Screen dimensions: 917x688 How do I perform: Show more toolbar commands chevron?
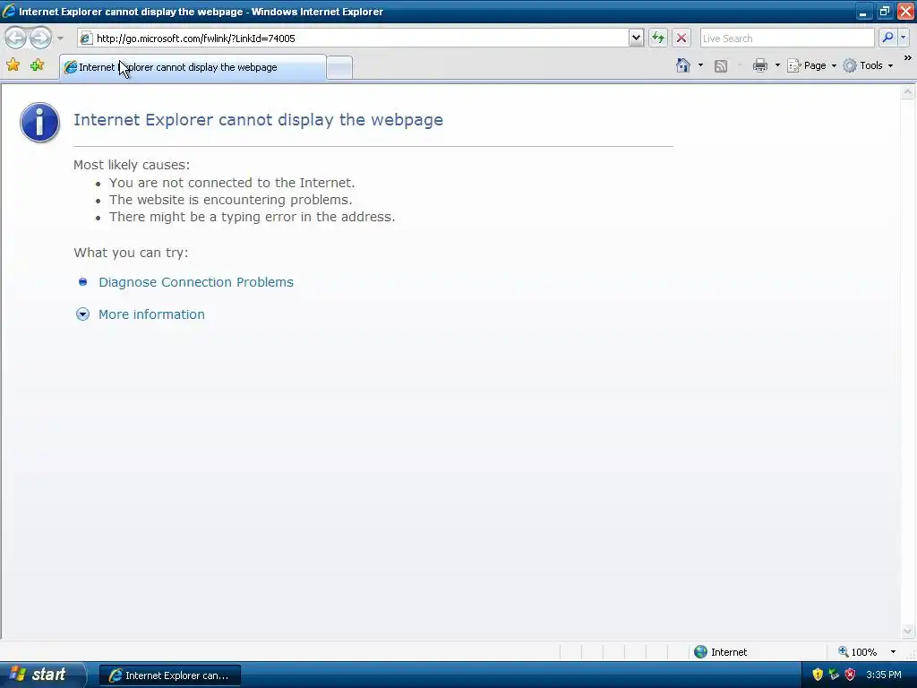click(907, 58)
